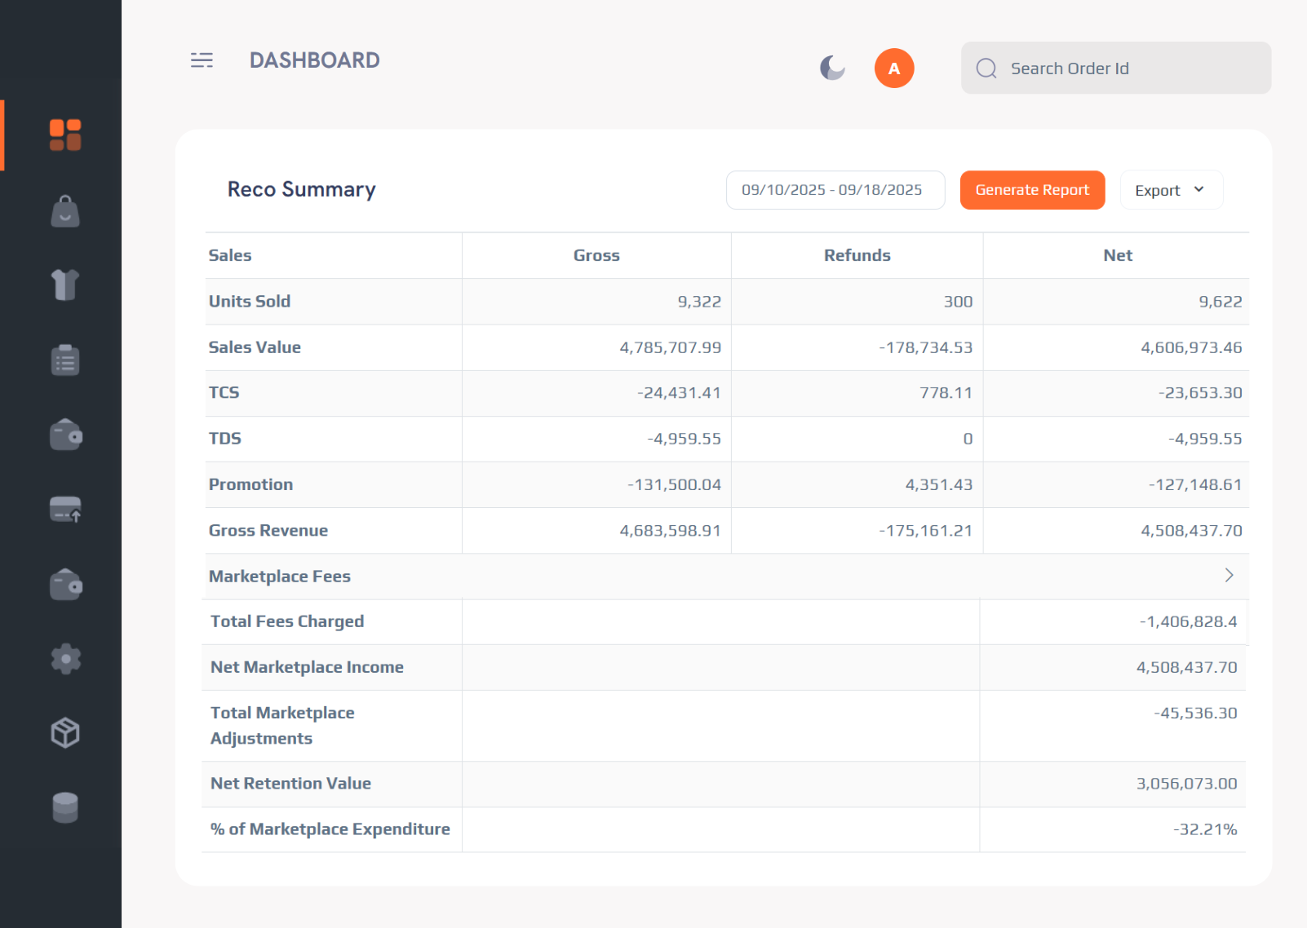Toggle dark mode with moon icon
The image size is (1307, 928).
point(832,68)
